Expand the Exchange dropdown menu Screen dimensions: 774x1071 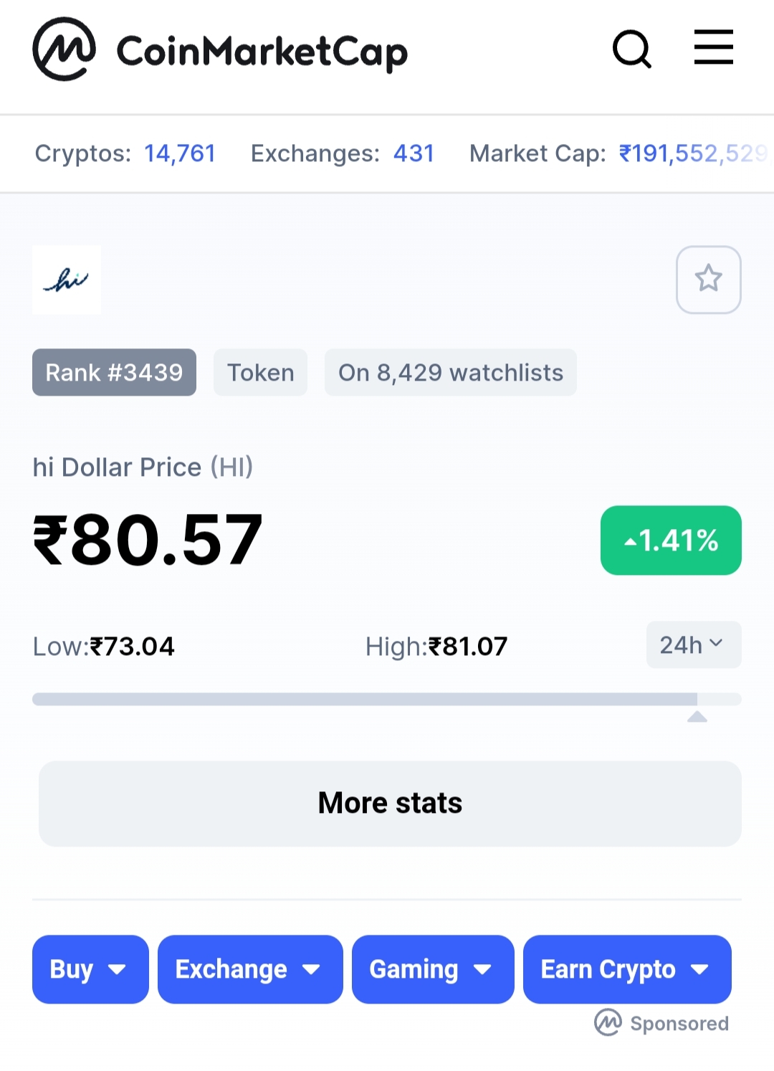pyautogui.click(x=250, y=969)
